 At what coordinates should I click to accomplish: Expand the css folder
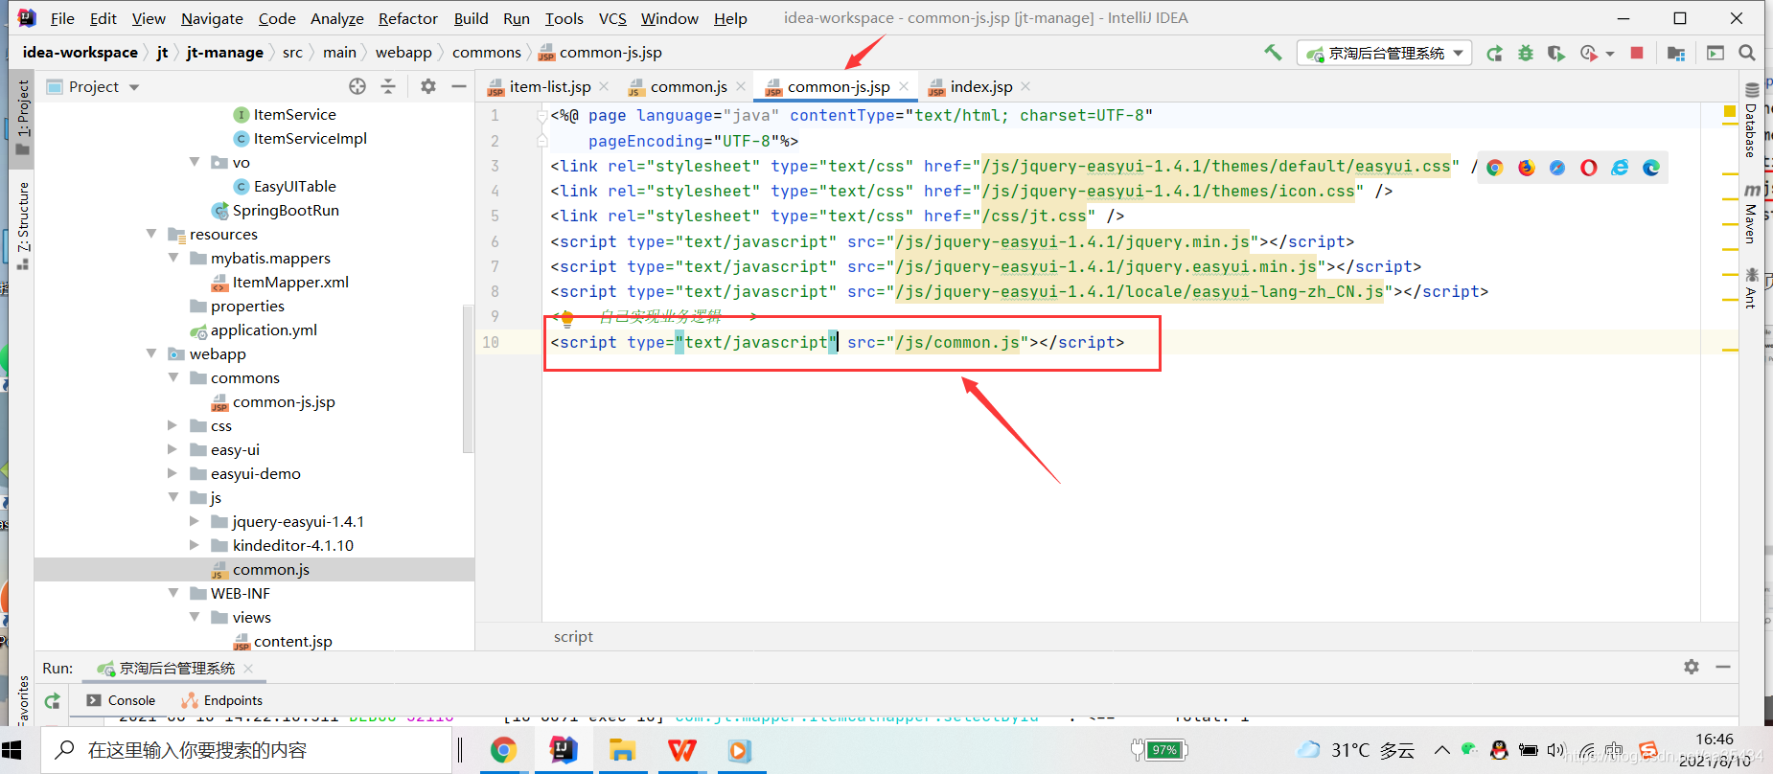point(173,425)
